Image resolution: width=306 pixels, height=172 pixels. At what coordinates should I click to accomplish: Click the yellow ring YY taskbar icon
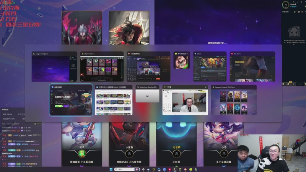(154, 169)
